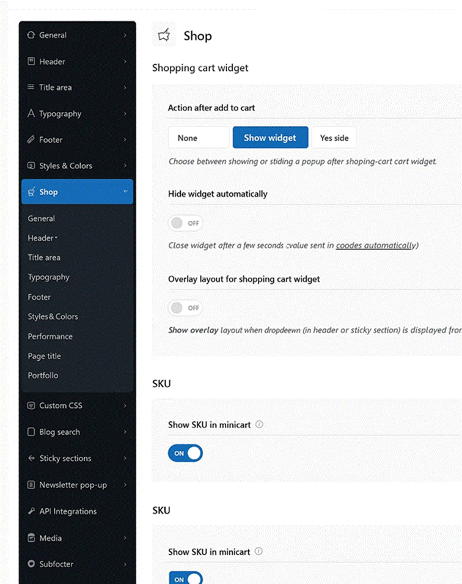Click info icon beside first Show SKU in minicart
The image size is (462, 584).
coord(259,424)
